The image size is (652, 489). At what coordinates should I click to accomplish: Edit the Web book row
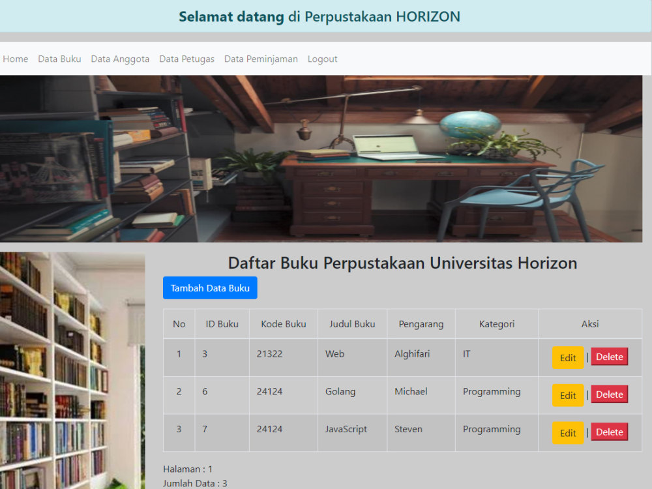568,357
